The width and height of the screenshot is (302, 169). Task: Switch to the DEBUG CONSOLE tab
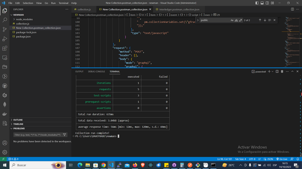[x=97, y=71]
